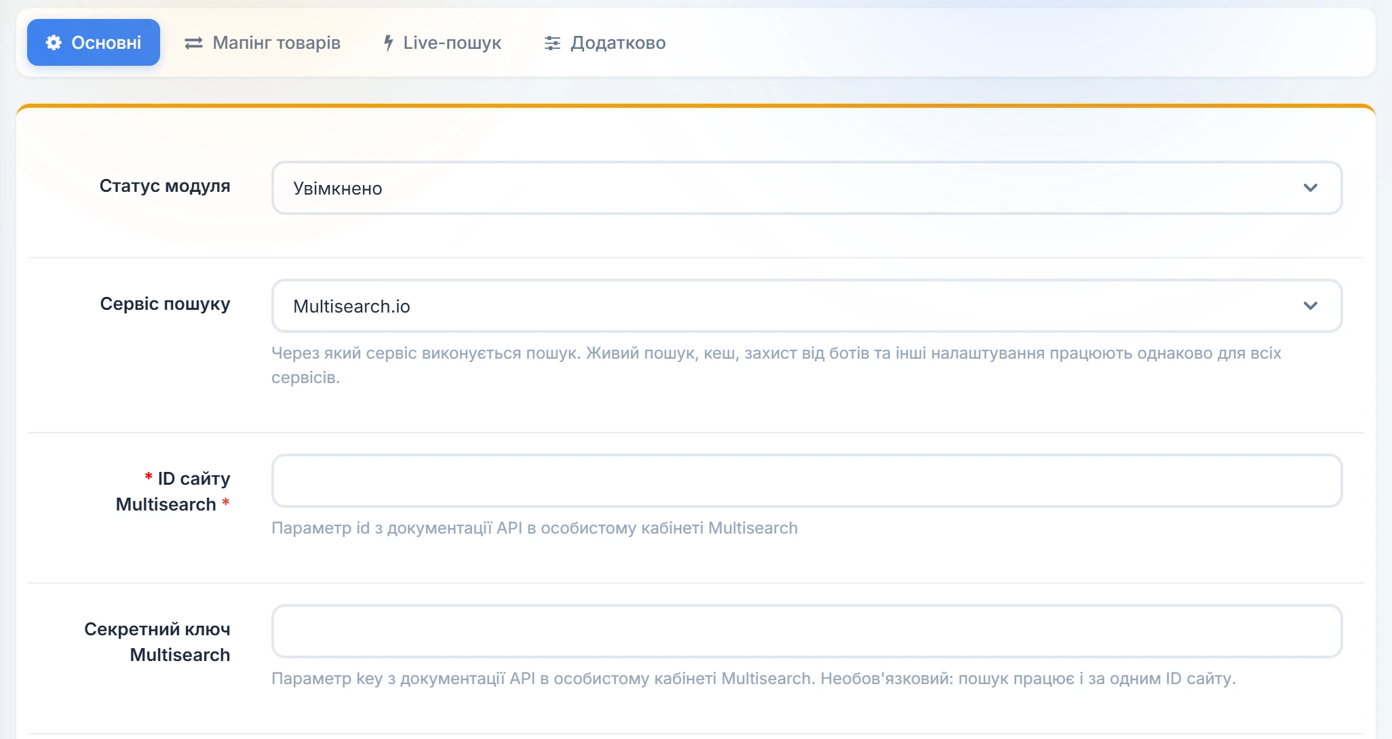
Task: Go to the Додатково tab
Action: [x=605, y=43]
